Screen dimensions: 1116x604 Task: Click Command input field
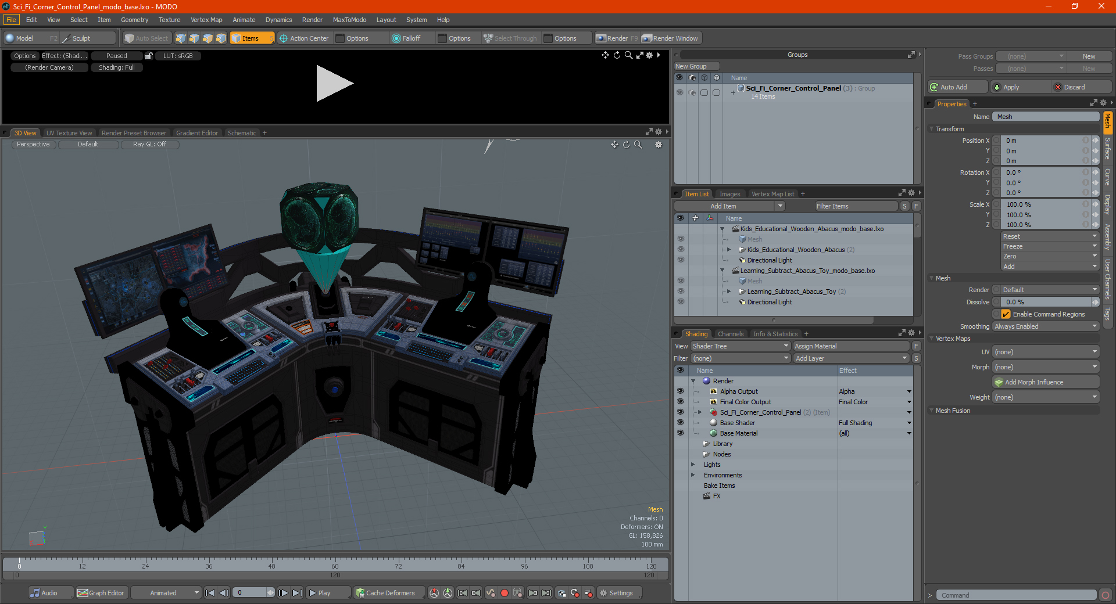[1016, 595]
